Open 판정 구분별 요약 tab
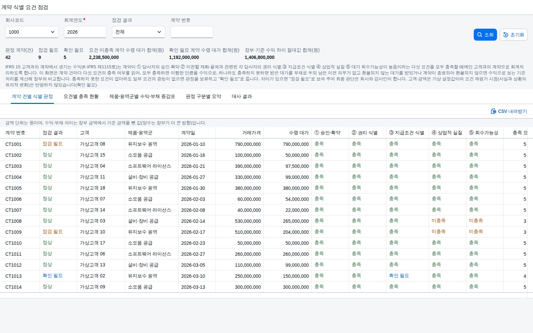The width and height of the screenshot is (533, 333). pos(204,97)
